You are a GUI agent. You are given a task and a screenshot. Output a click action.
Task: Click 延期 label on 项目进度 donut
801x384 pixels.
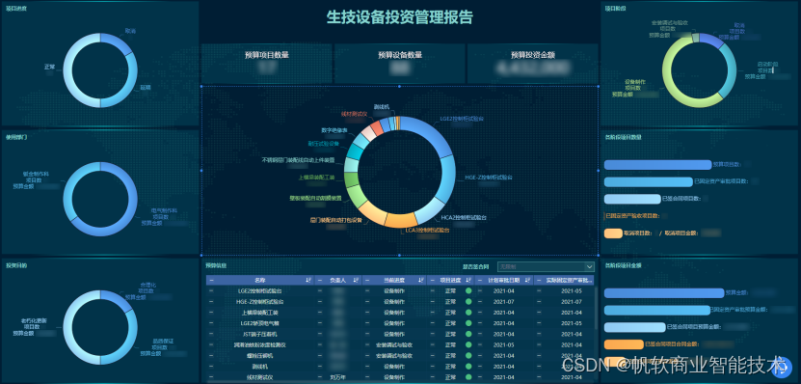(146, 88)
